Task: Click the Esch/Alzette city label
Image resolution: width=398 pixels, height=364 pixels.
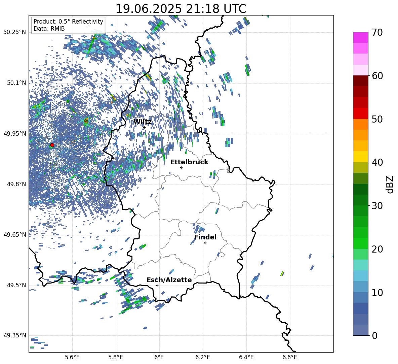Action: pyautogui.click(x=169, y=280)
